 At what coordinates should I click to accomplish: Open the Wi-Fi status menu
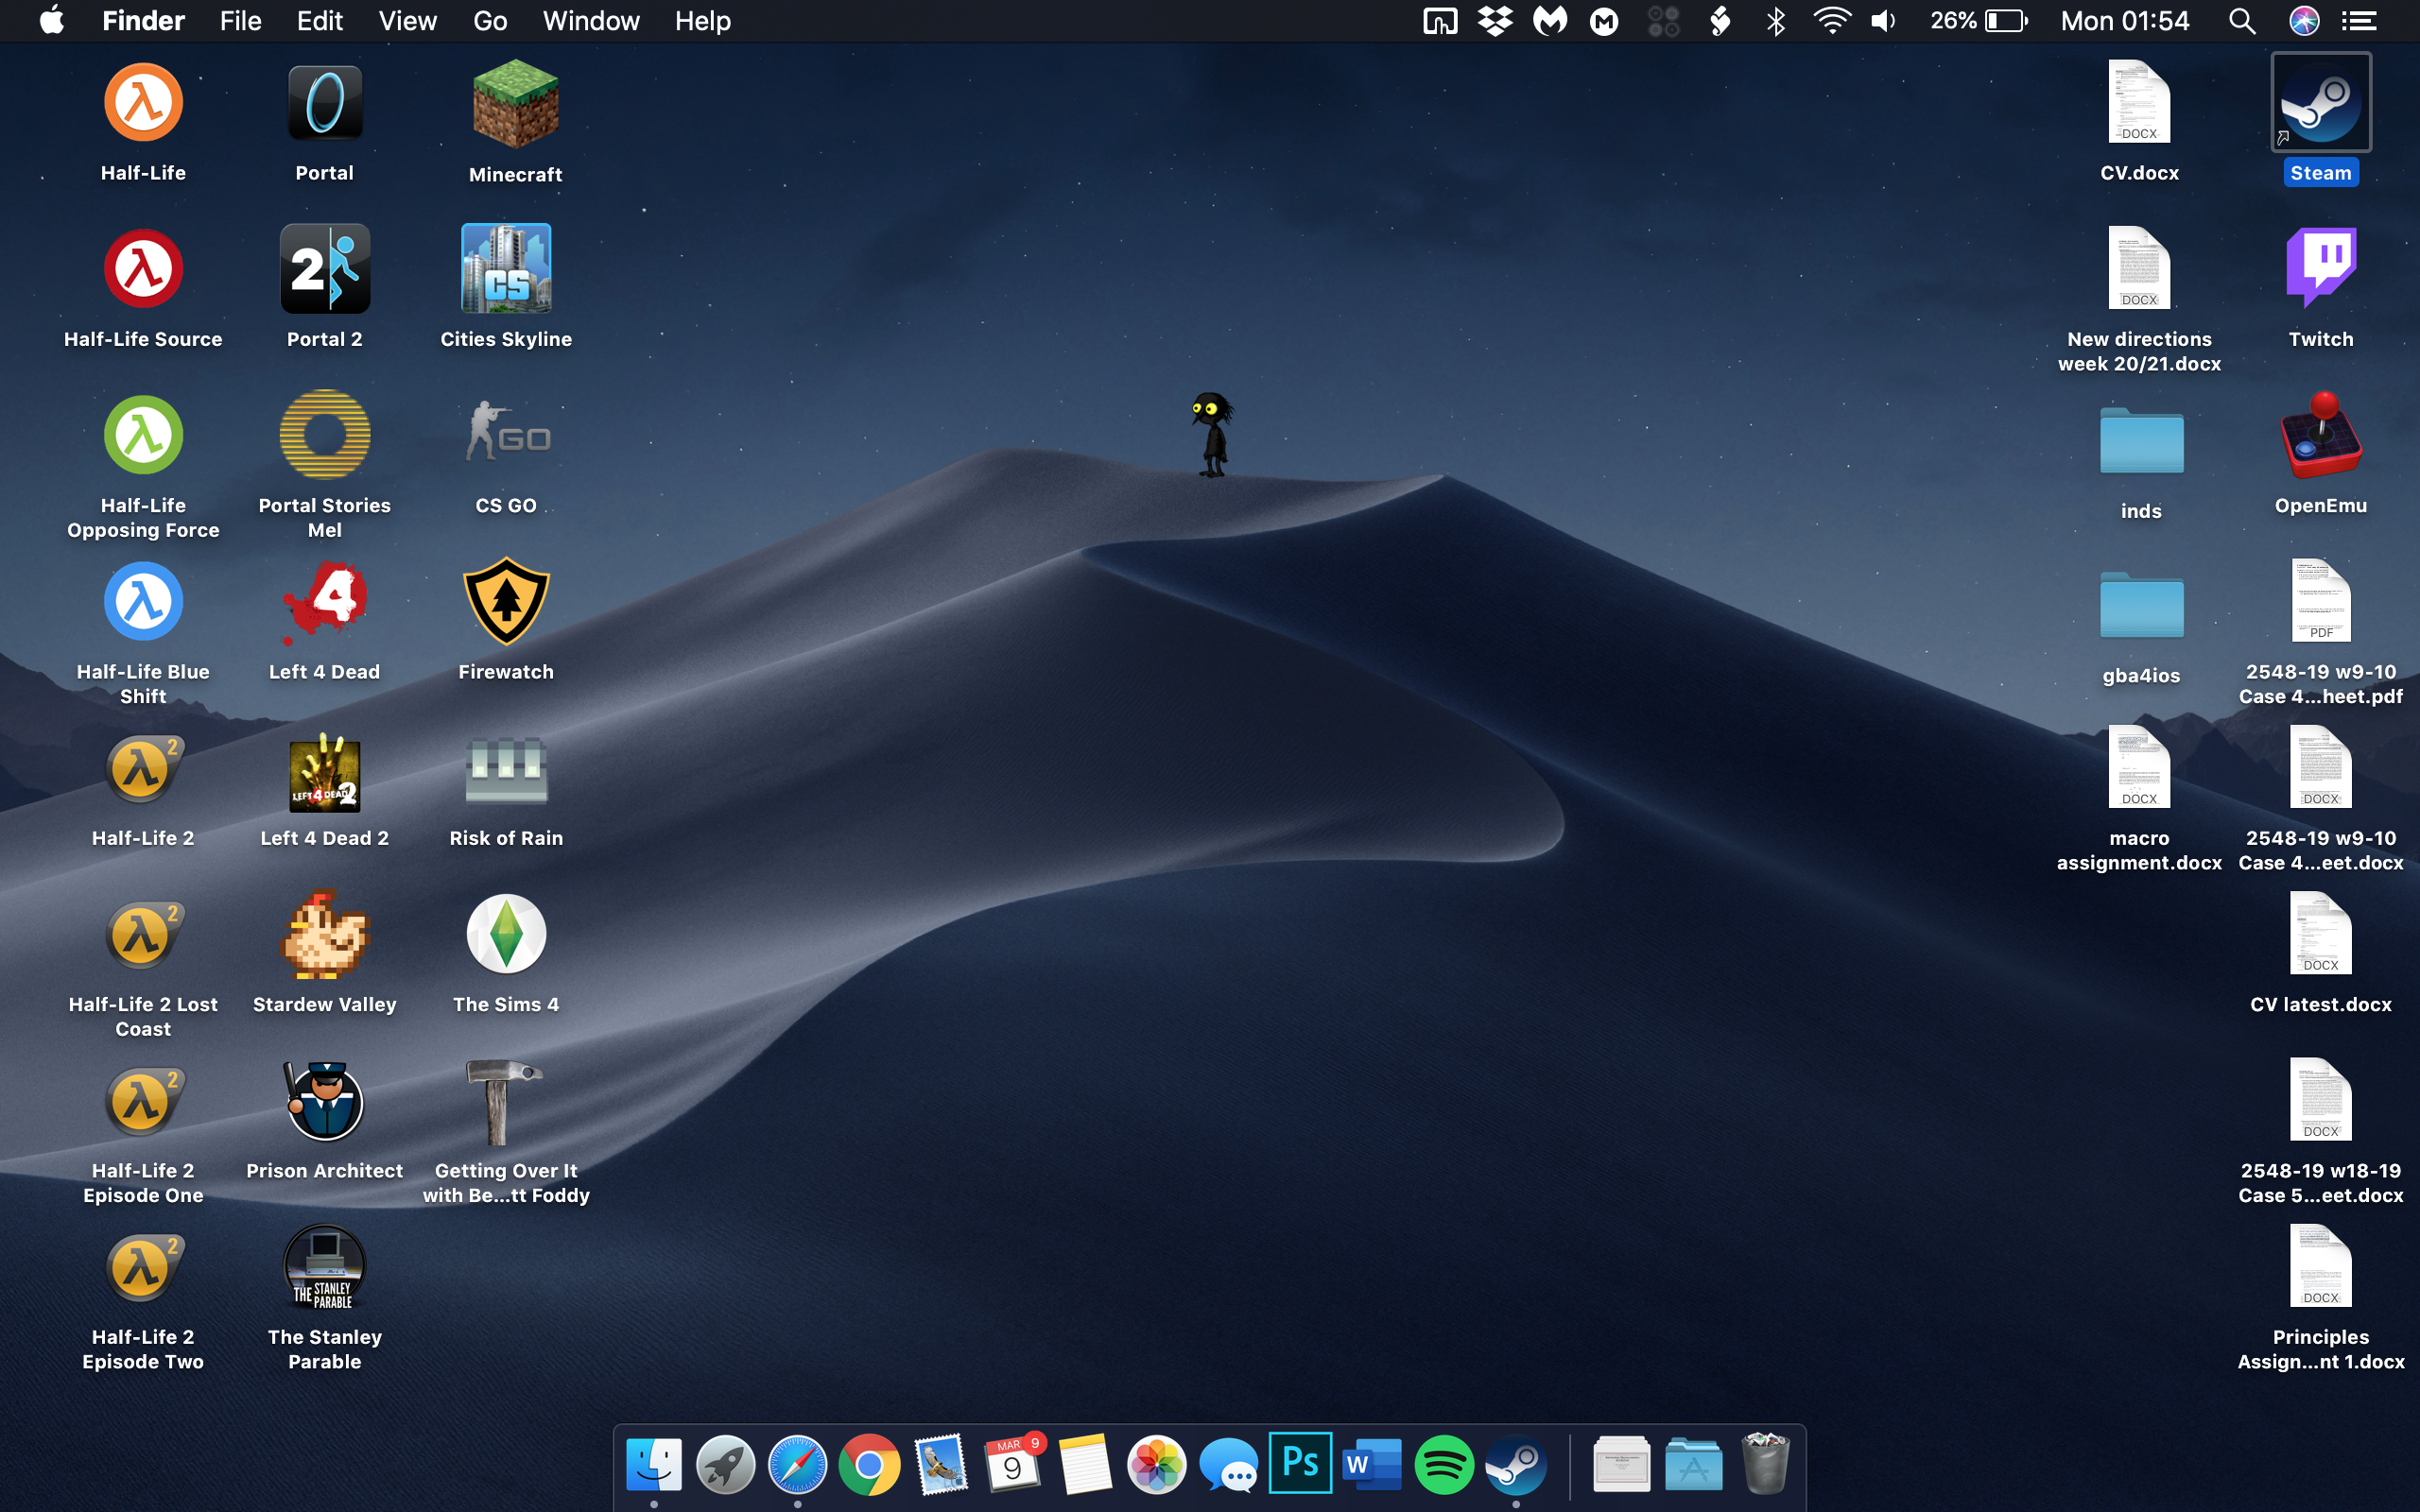click(x=1831, y=21)
